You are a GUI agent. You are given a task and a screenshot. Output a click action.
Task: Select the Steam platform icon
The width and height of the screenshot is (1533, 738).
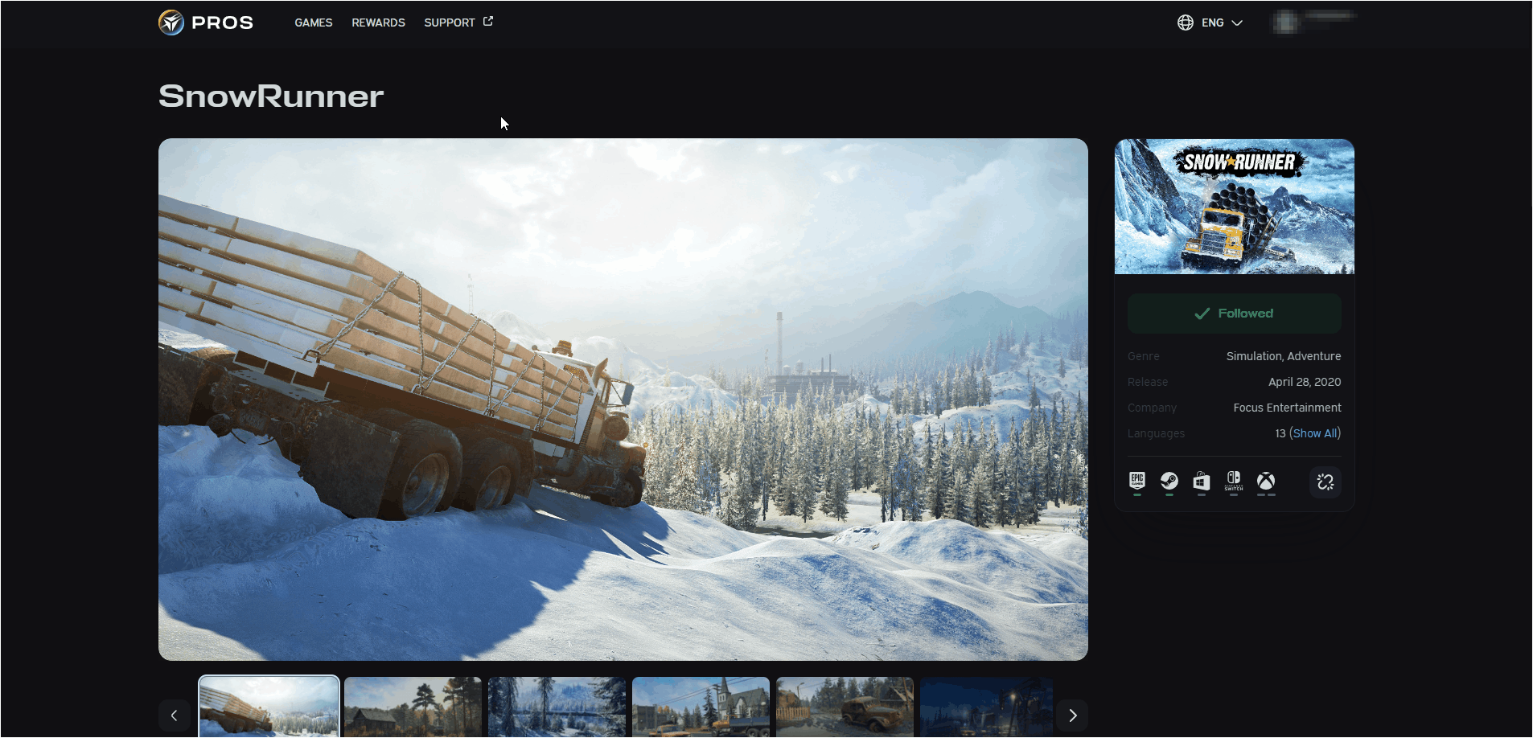1170,481
